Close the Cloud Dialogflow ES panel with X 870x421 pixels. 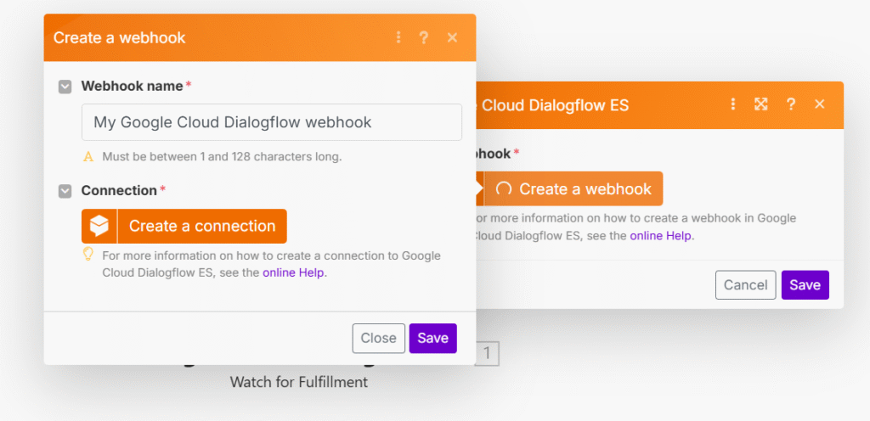click(819, 104)
